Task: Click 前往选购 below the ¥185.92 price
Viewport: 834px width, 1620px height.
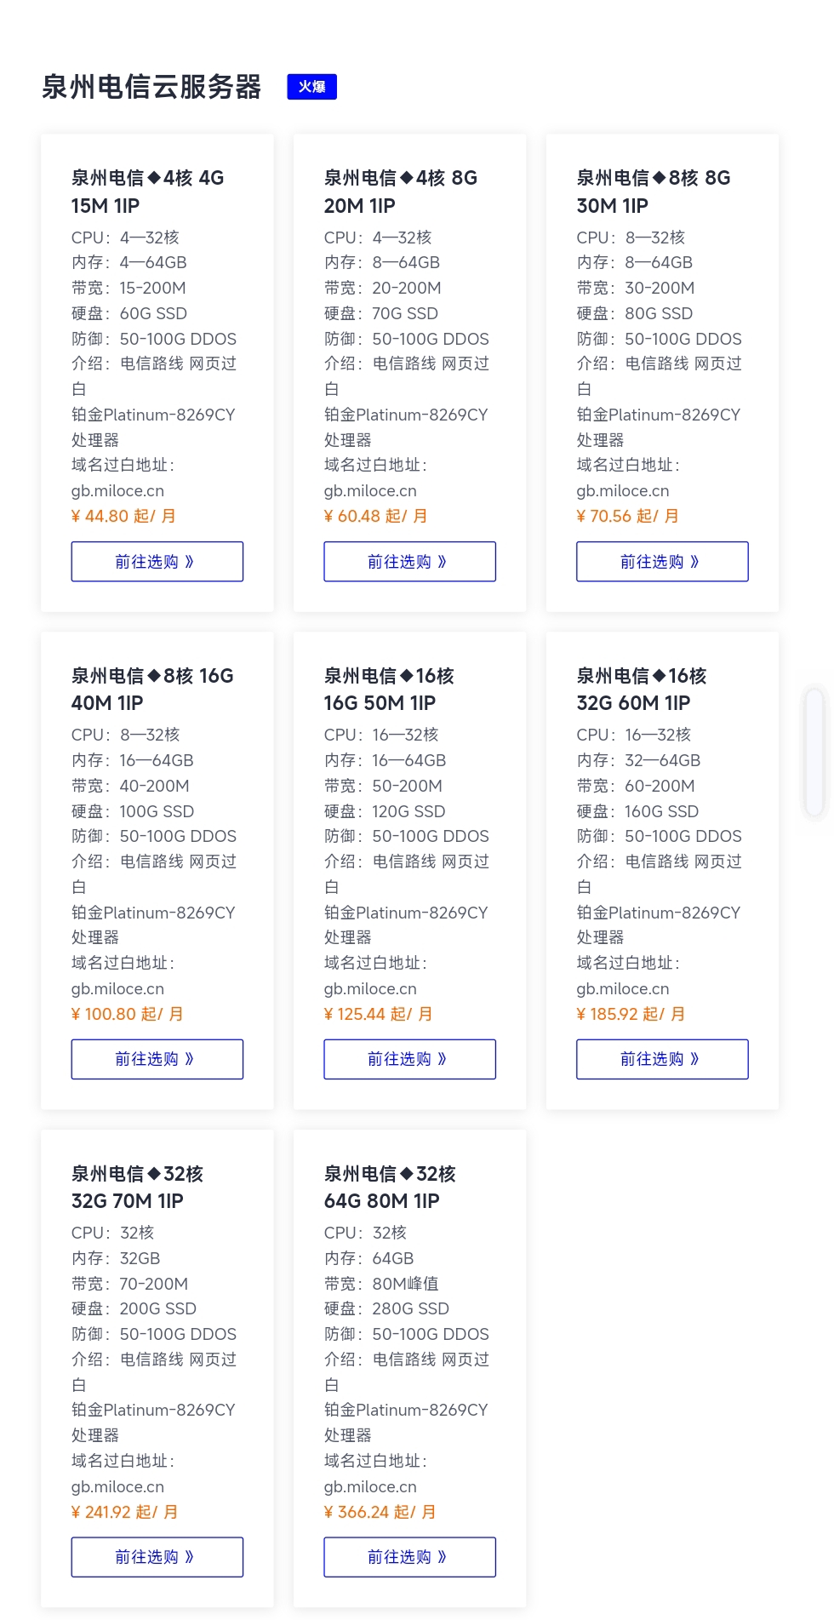Action: click(x=662, y=1059)
